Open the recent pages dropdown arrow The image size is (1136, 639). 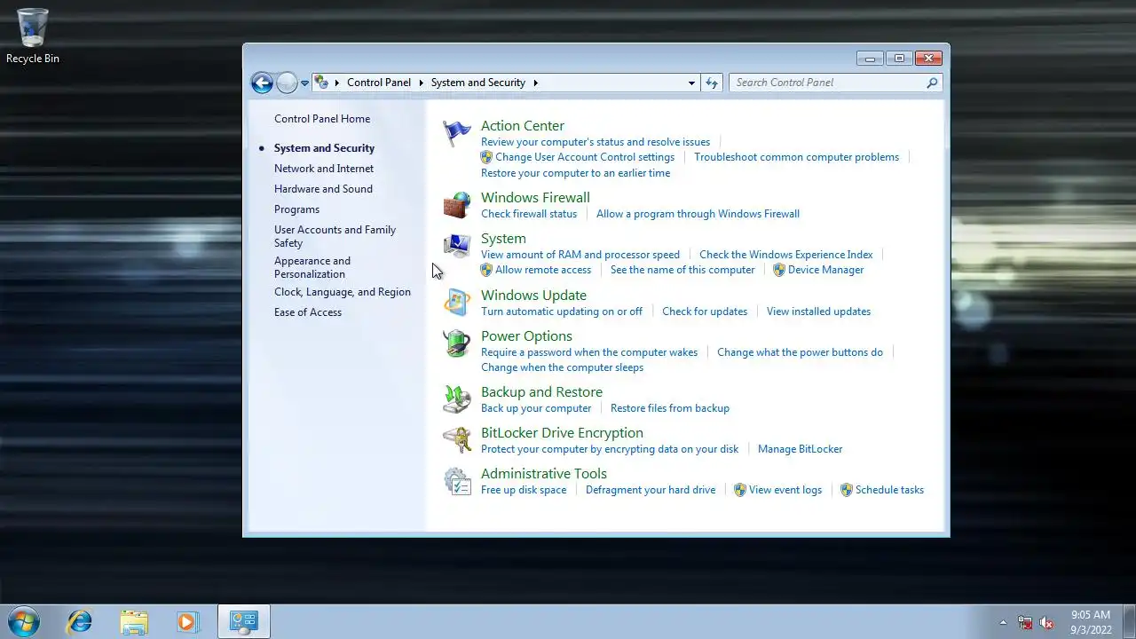coord(304,83)
